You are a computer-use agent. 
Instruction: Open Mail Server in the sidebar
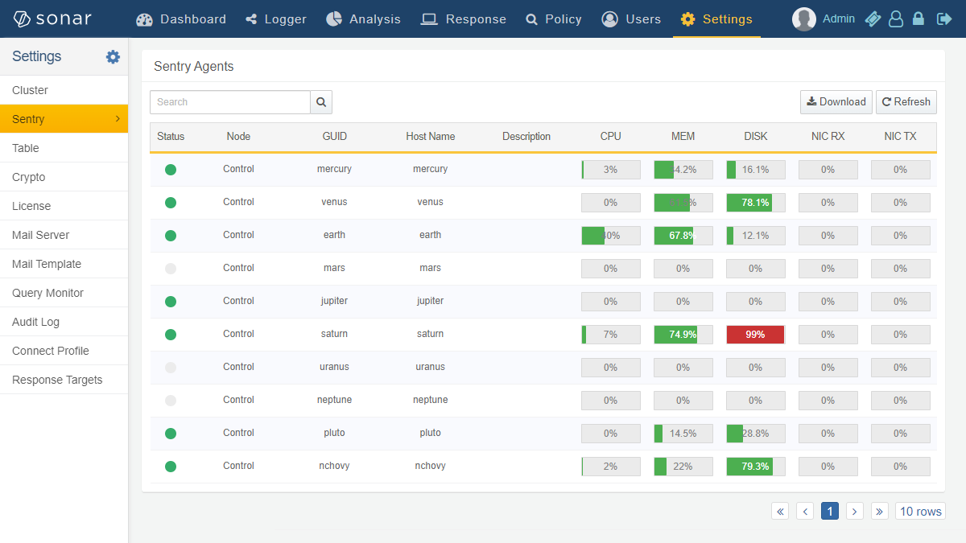point(64,235)
